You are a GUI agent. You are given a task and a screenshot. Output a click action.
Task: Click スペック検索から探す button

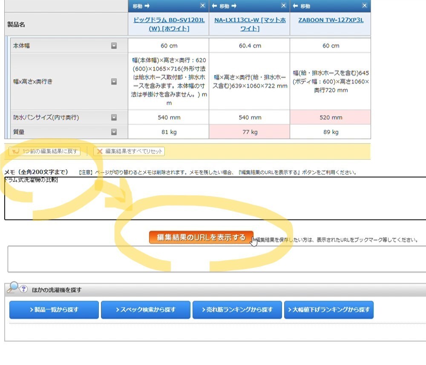(146, 310)
